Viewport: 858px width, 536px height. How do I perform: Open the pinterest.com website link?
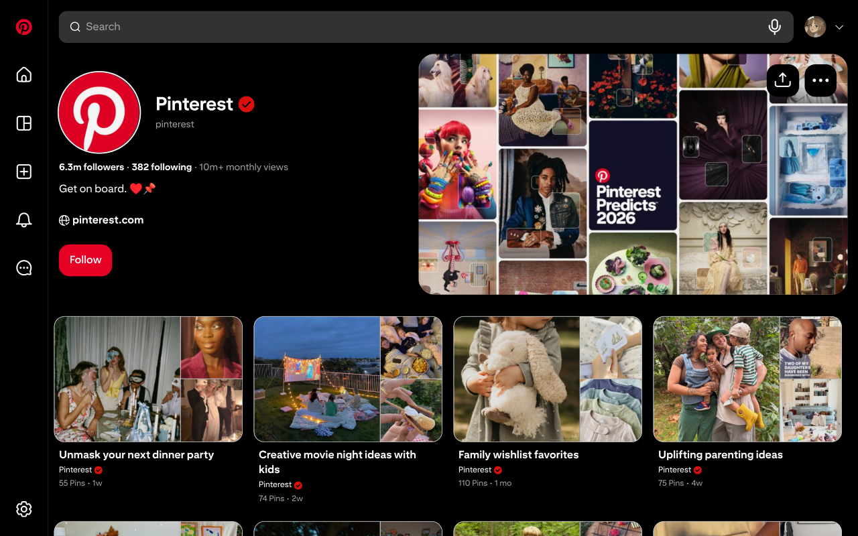[x=101, y=220]
